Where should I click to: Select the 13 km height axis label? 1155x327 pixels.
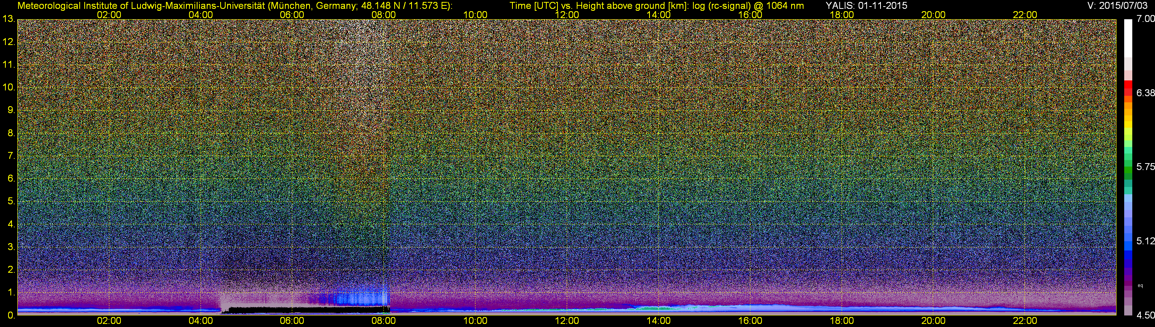tap(8, 19)
